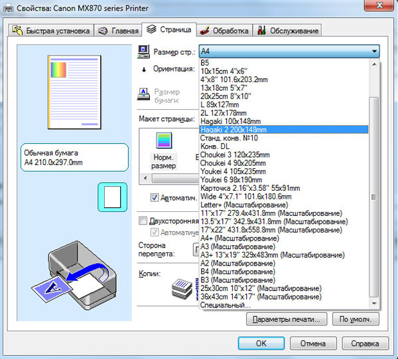Select L 89x127mm option
This screenshot has height=359, width=398.
pos(284,105)
